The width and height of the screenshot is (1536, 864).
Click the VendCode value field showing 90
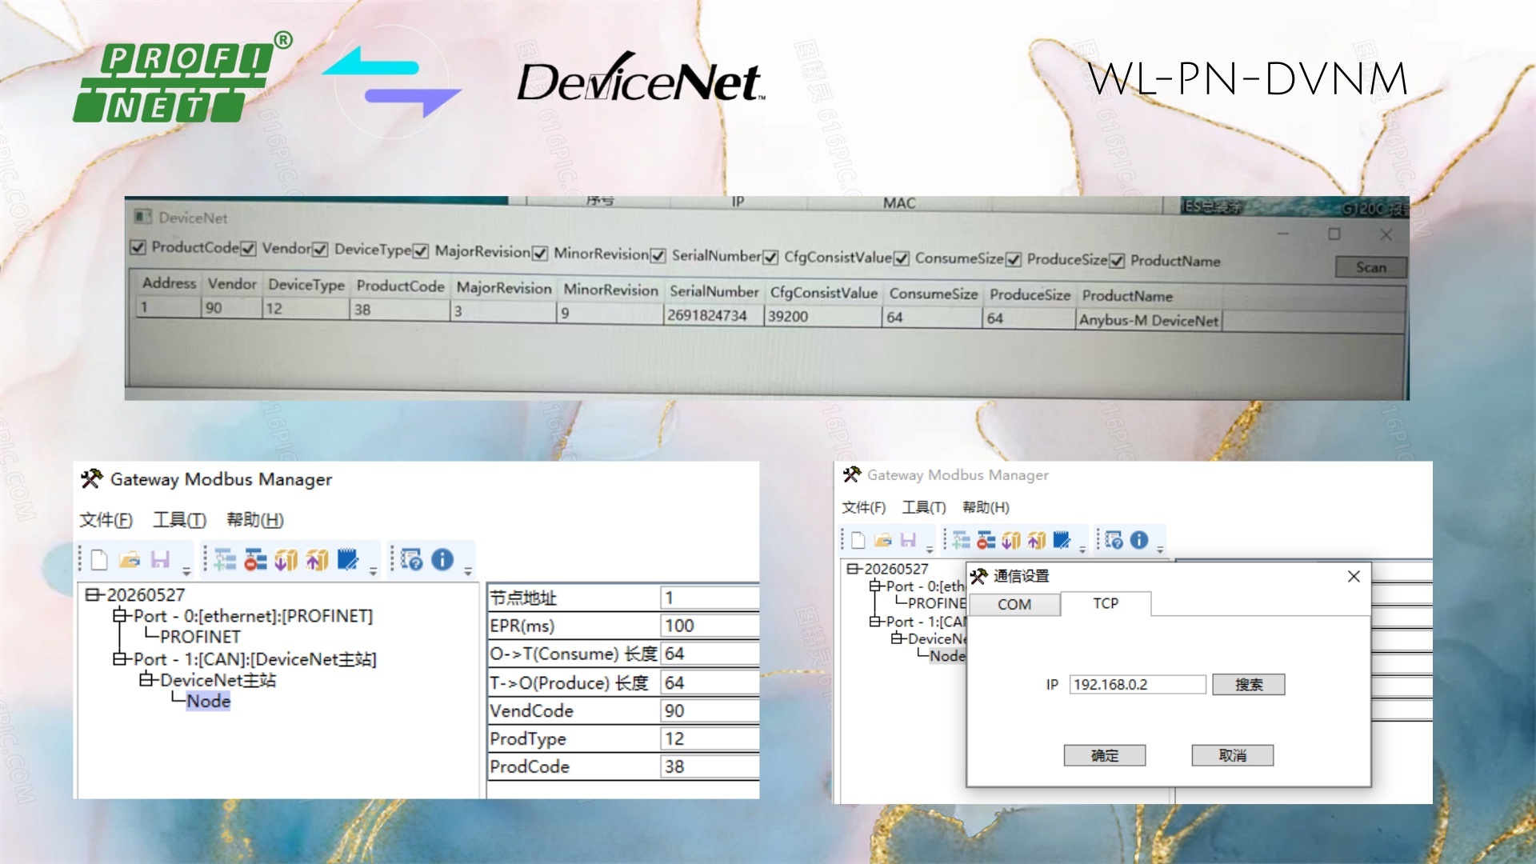point(710,710)
